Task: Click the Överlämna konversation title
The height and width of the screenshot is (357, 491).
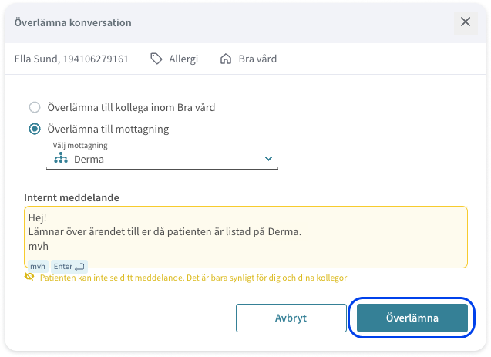Action: coord(73,22)
